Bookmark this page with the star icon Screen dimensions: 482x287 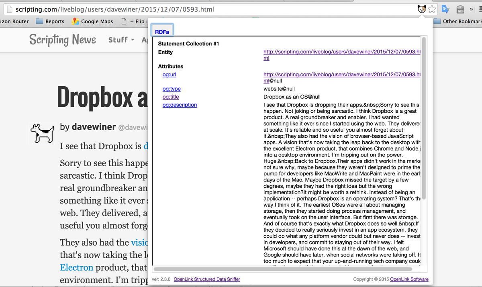[432, 9]
